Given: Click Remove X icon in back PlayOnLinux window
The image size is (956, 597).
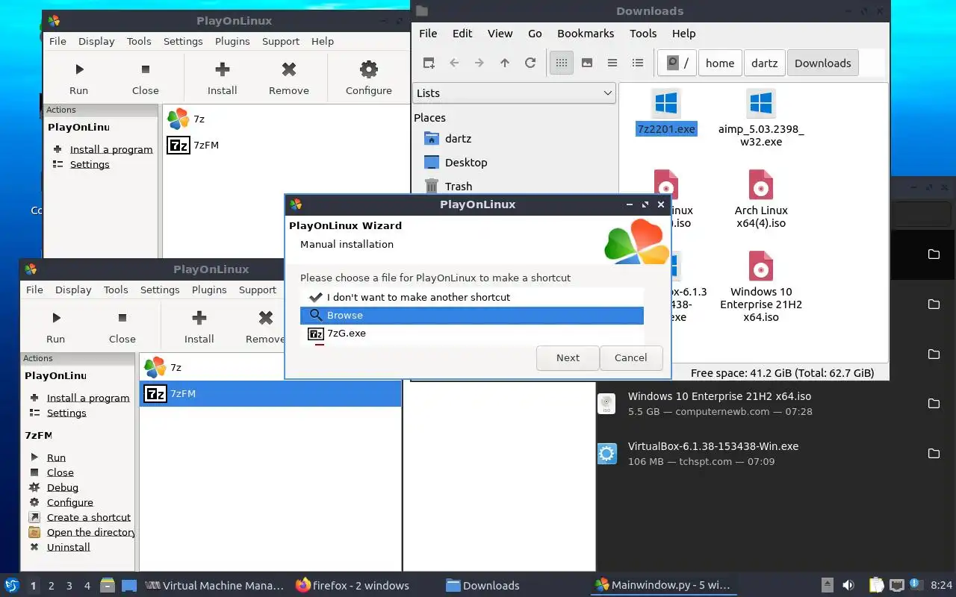Looking at the screenshot, I should click(x=289, y=69).
